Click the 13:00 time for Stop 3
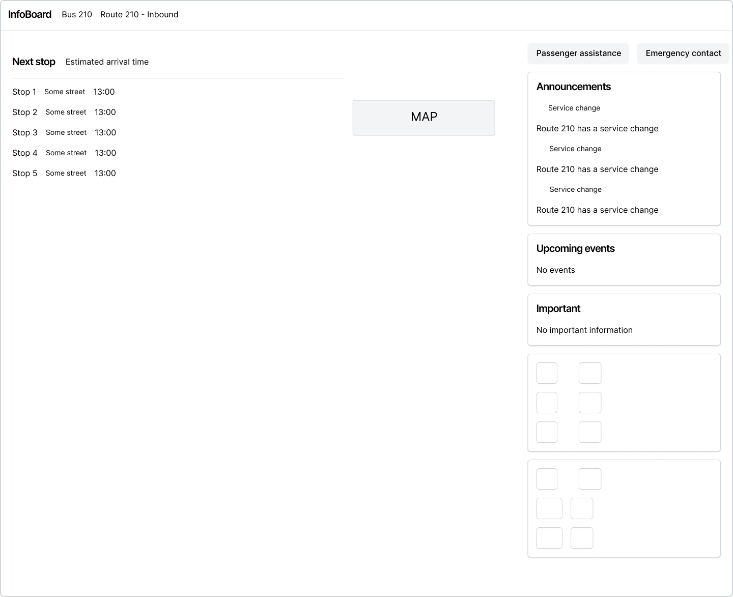 coord(105,132)
